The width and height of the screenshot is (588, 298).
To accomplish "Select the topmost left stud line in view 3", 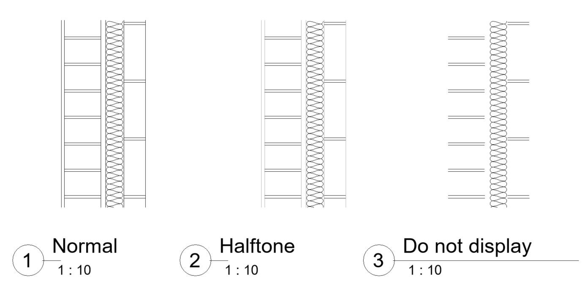I will [466, 38].
